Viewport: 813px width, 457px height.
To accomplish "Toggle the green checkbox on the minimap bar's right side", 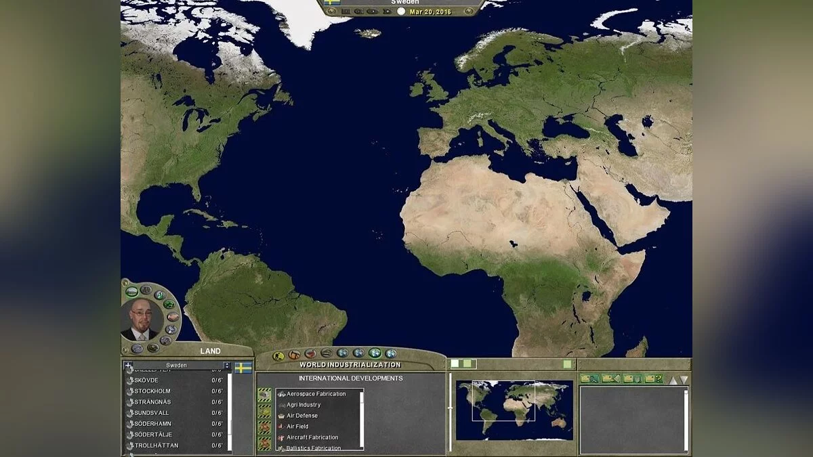I will click(x=567, y=364).
